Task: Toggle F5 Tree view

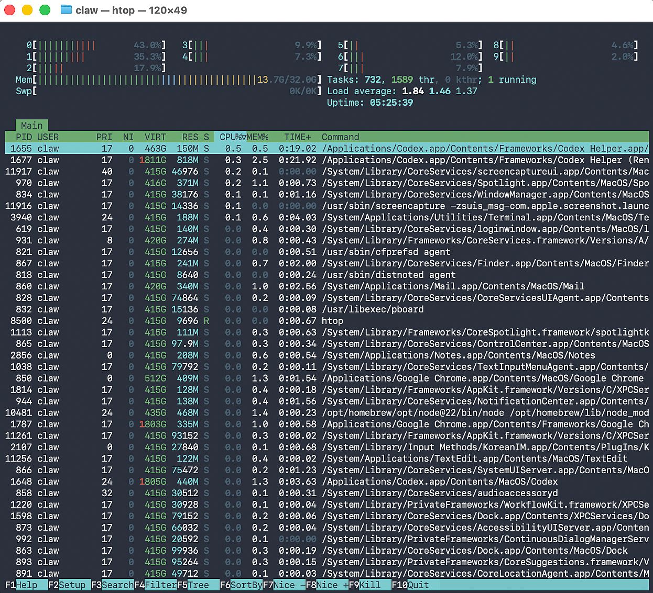Action: point(198,585)
